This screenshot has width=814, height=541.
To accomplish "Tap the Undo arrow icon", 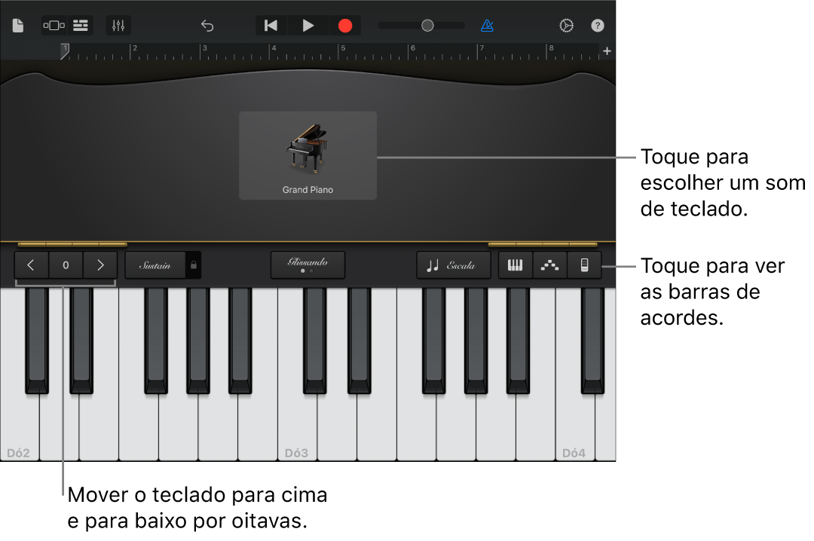I will (209, 25).
